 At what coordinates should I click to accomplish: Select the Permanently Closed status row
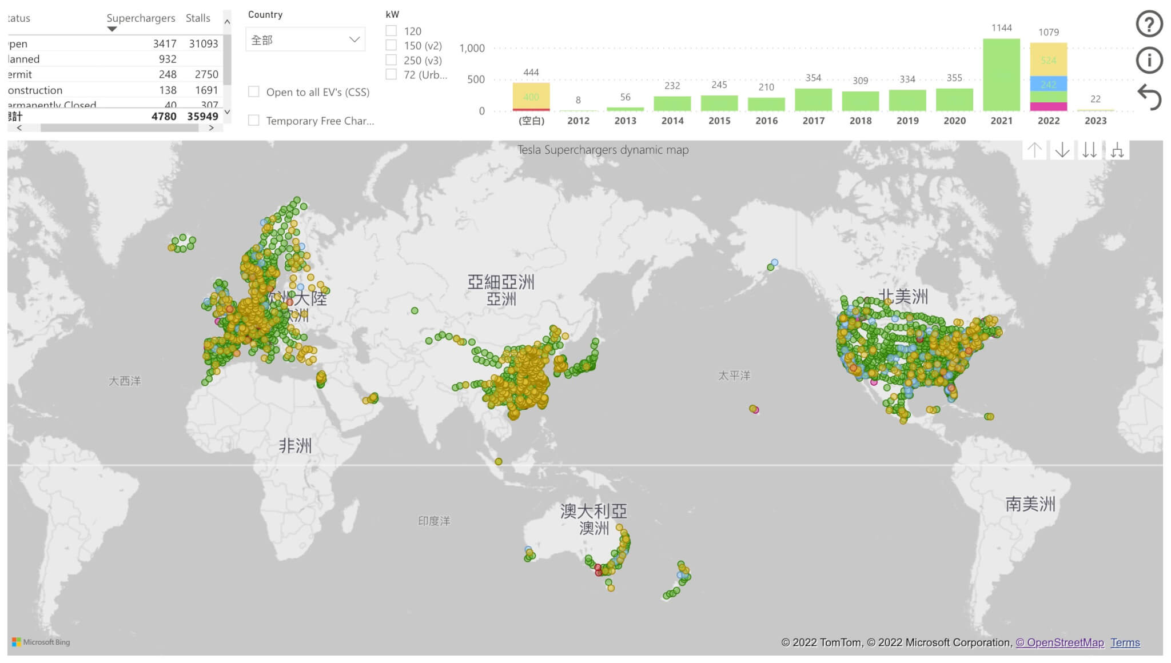114,103
